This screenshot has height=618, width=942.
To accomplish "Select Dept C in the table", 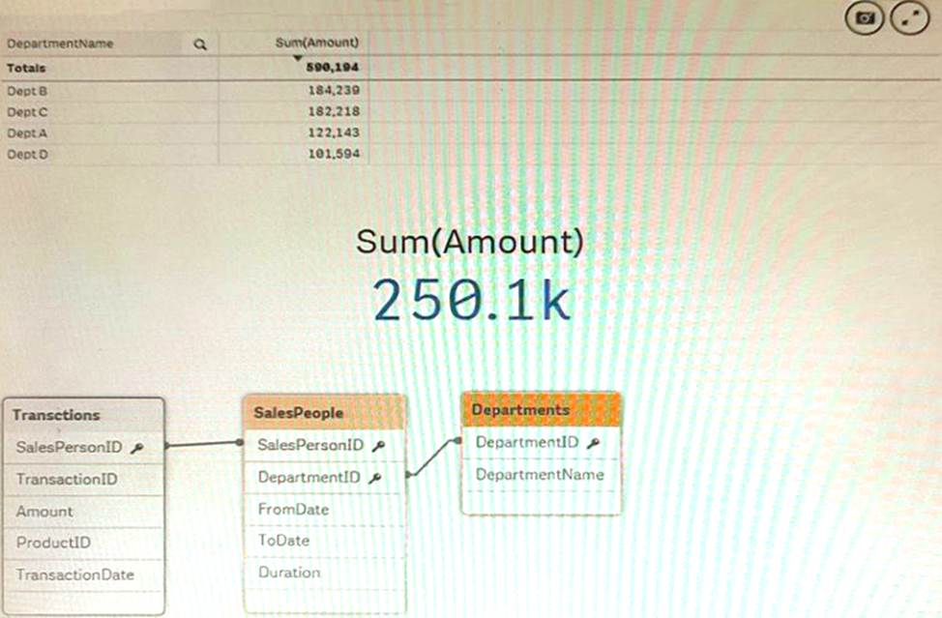I will click(27, 111).
